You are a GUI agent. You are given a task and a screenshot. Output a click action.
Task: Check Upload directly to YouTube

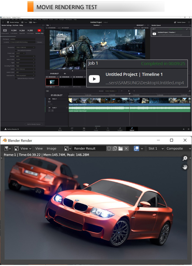[16, 78]
